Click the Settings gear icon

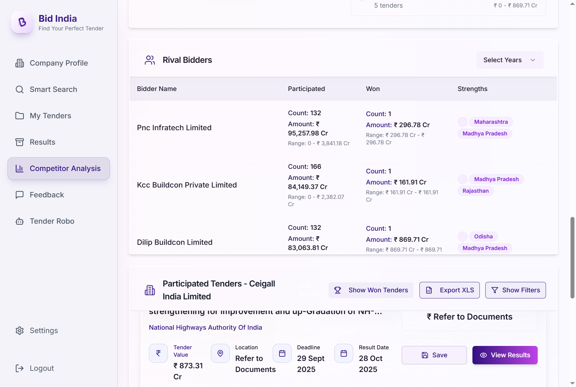tap(20, 331)
